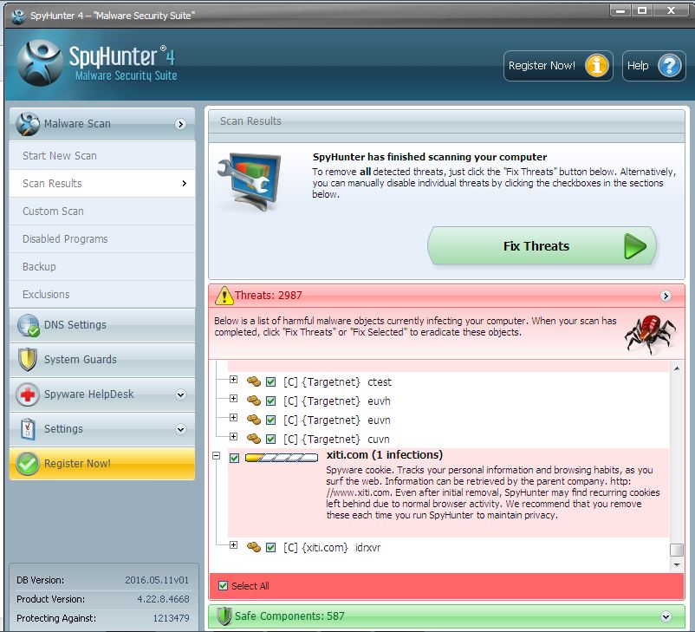Expand the Safe Components section arrow
This screenshot has width=695, height=632.
click(x=666, y=616)
